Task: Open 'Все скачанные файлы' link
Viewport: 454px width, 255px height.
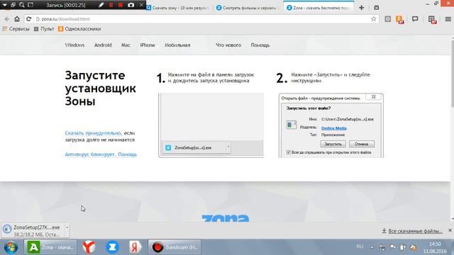Action: [x=412, y=231]
